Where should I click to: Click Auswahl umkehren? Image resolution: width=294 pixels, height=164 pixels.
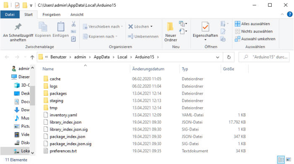[255, 39]
